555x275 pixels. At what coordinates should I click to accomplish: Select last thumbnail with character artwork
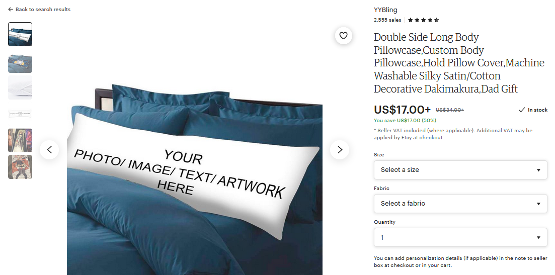[x=20, y=167]
